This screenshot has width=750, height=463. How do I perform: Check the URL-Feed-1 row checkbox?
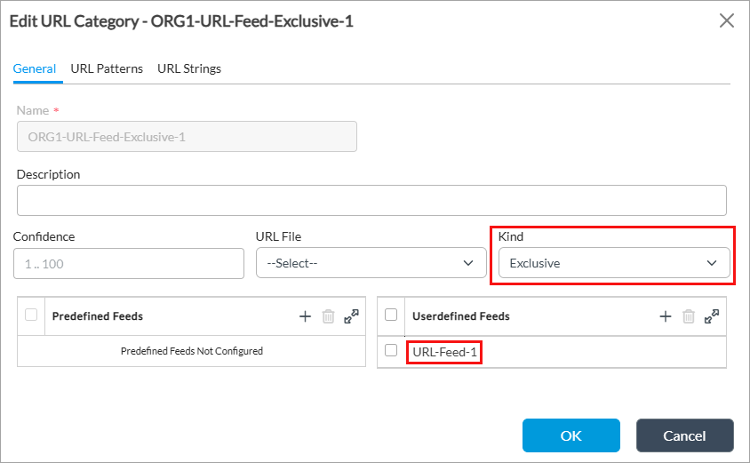tap(391, 351)
